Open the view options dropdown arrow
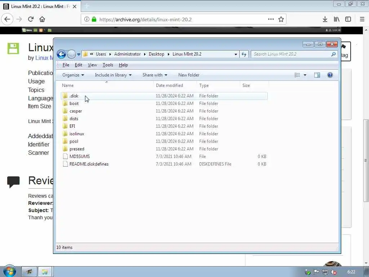369x277 pixels. [305, 75]
